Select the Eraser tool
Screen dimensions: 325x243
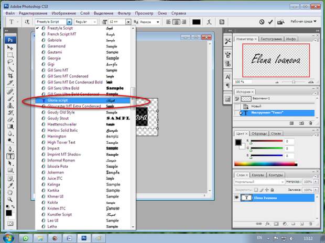10,120
